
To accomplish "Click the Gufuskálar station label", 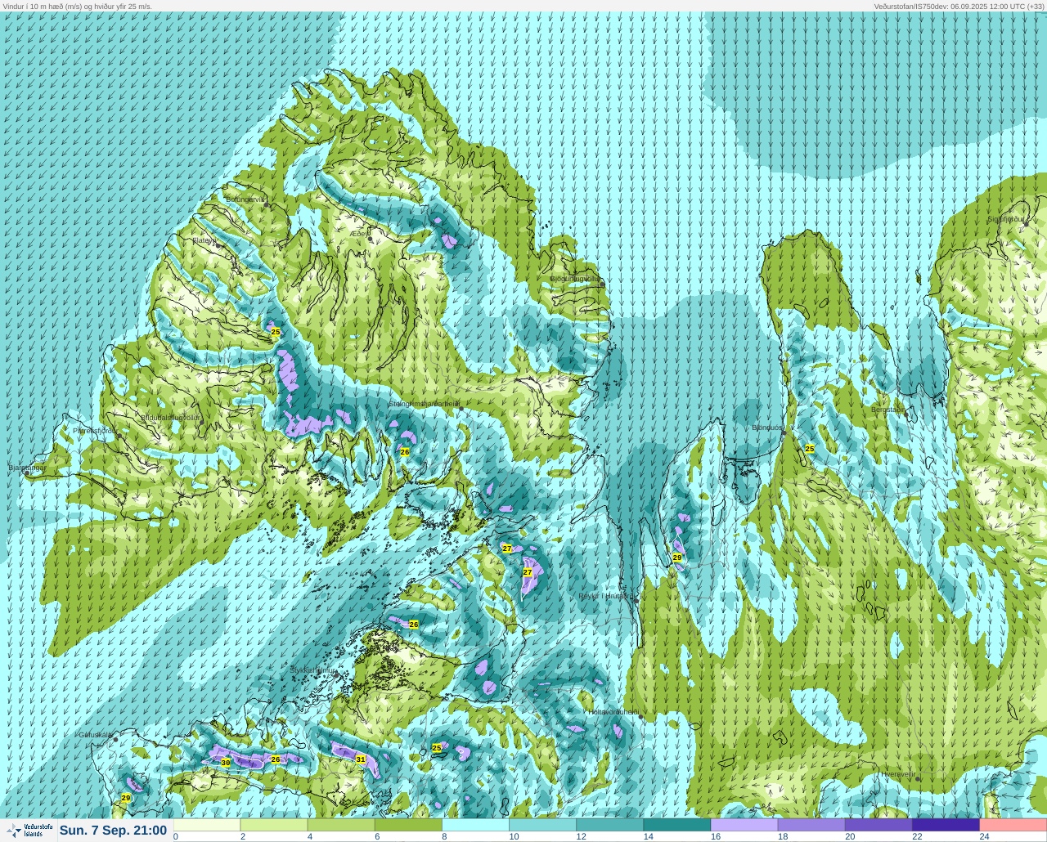I will point(95,735).
